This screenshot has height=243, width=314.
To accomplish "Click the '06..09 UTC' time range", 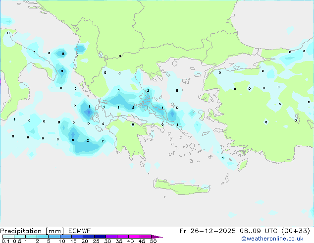I will coord(259,231).
